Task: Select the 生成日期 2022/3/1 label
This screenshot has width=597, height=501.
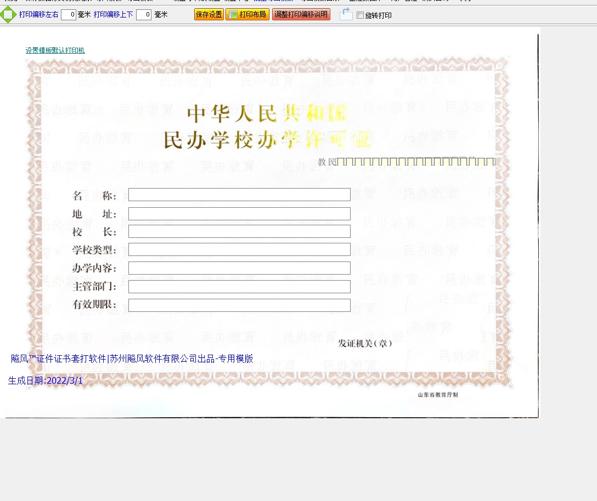Action: 46,380
